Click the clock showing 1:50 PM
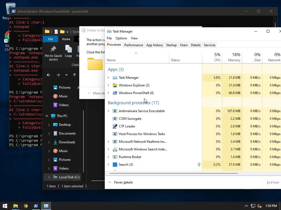Image resolution: width=281 pixels, height=210 pixels. (271, 206)
